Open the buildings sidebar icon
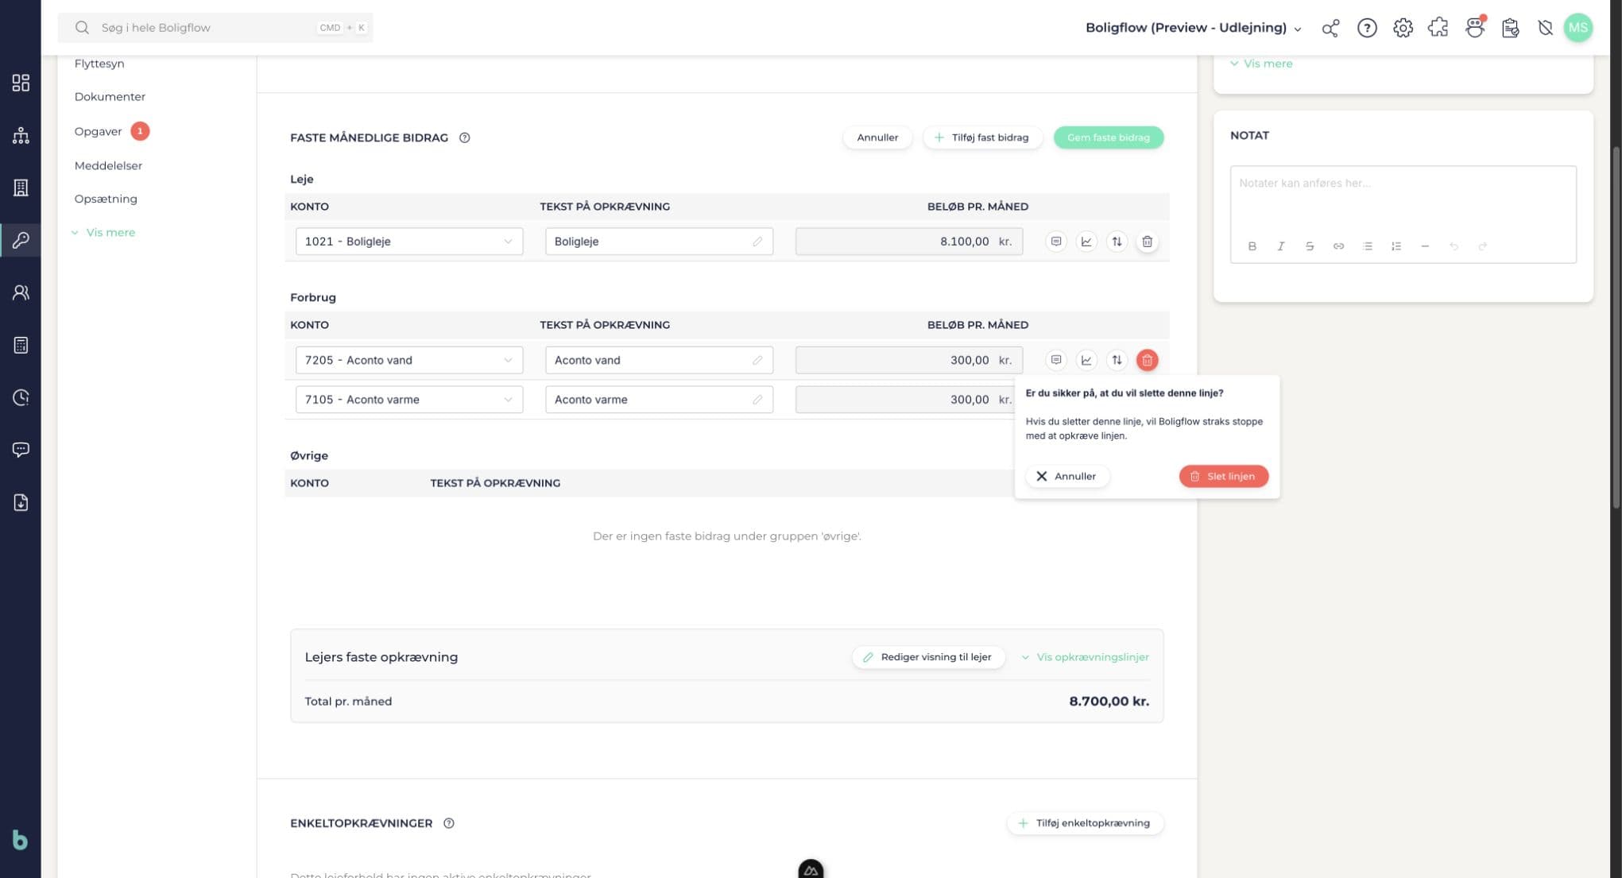The height and width of the screenshot is (878, 1622). pos(21,188)
